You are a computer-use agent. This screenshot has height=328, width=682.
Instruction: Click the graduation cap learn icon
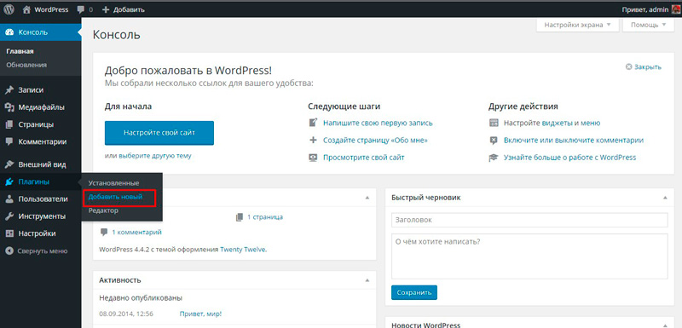(x=494, y=158)
